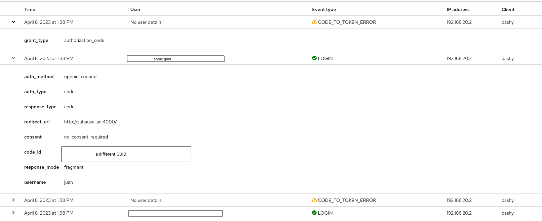Click No user details in collapsed error row
The width and height of the screenshot is (542, 221).
146,200
